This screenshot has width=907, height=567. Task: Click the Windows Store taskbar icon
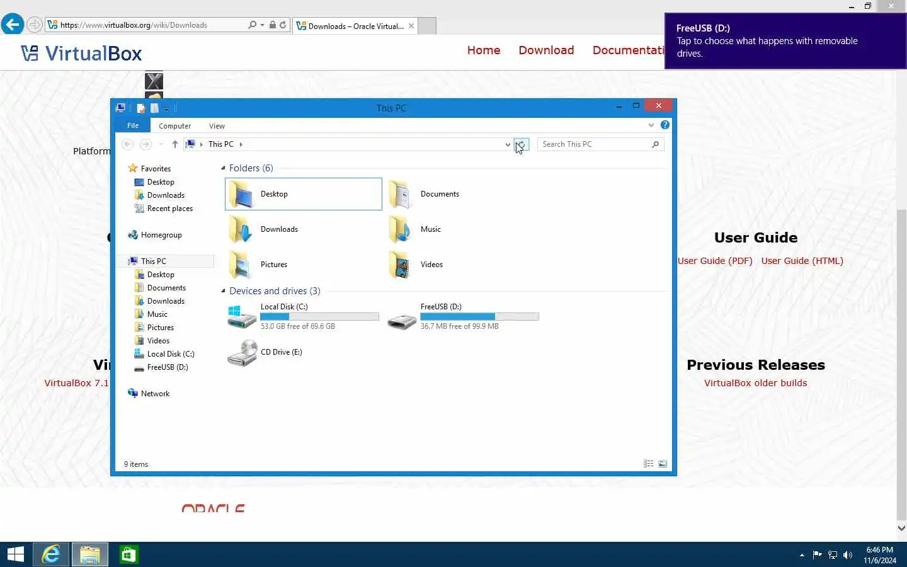tap(128, 554)
